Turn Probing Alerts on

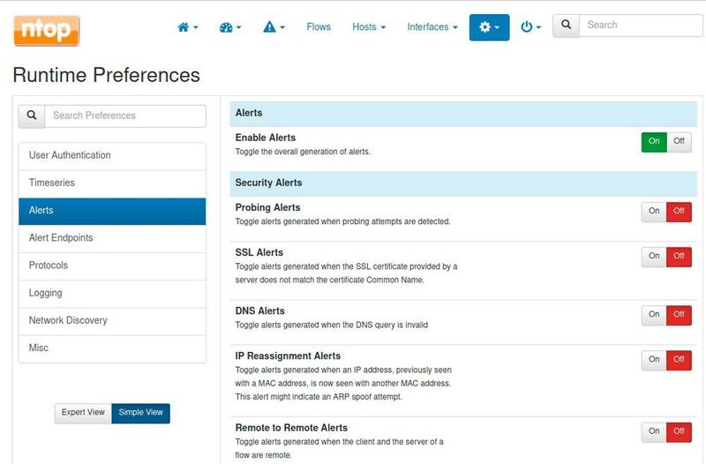(654, 212)
